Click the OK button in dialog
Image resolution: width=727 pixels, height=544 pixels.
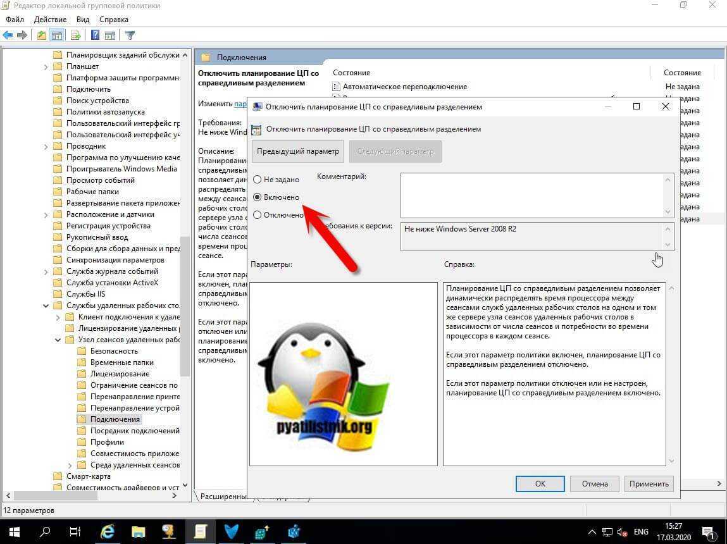pos(540,484)
